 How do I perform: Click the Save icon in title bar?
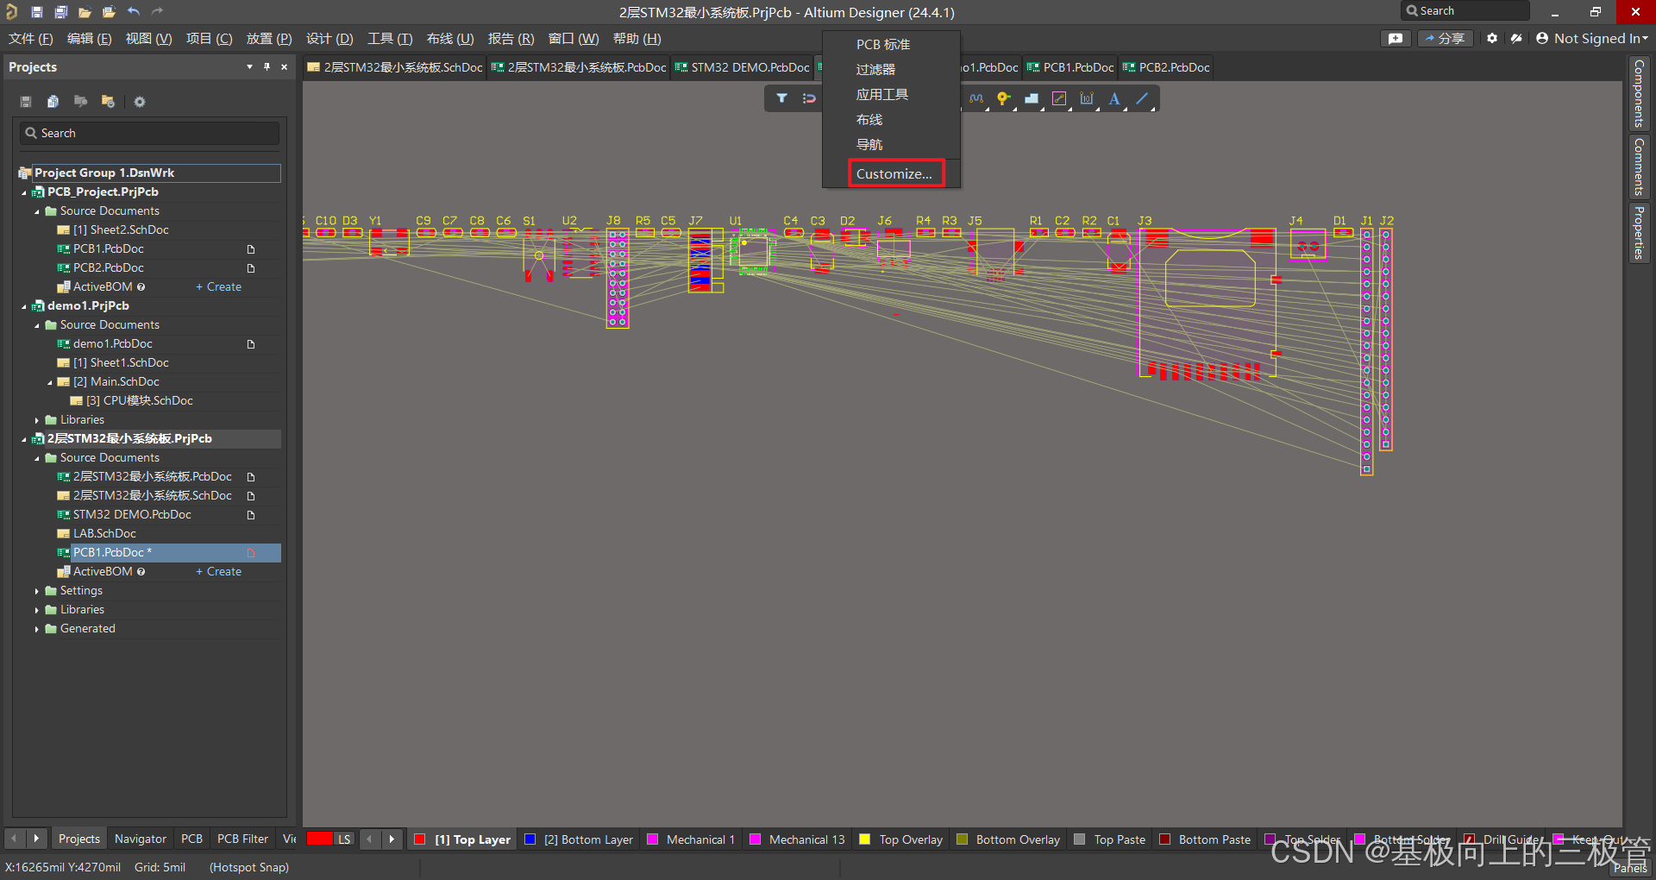coord(36,12)
